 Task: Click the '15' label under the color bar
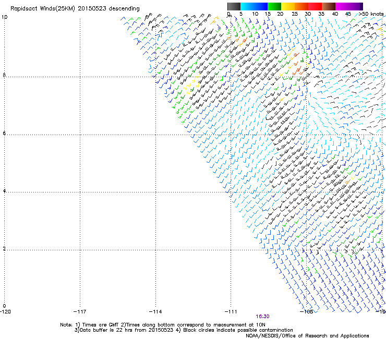(x=268, y=14)
